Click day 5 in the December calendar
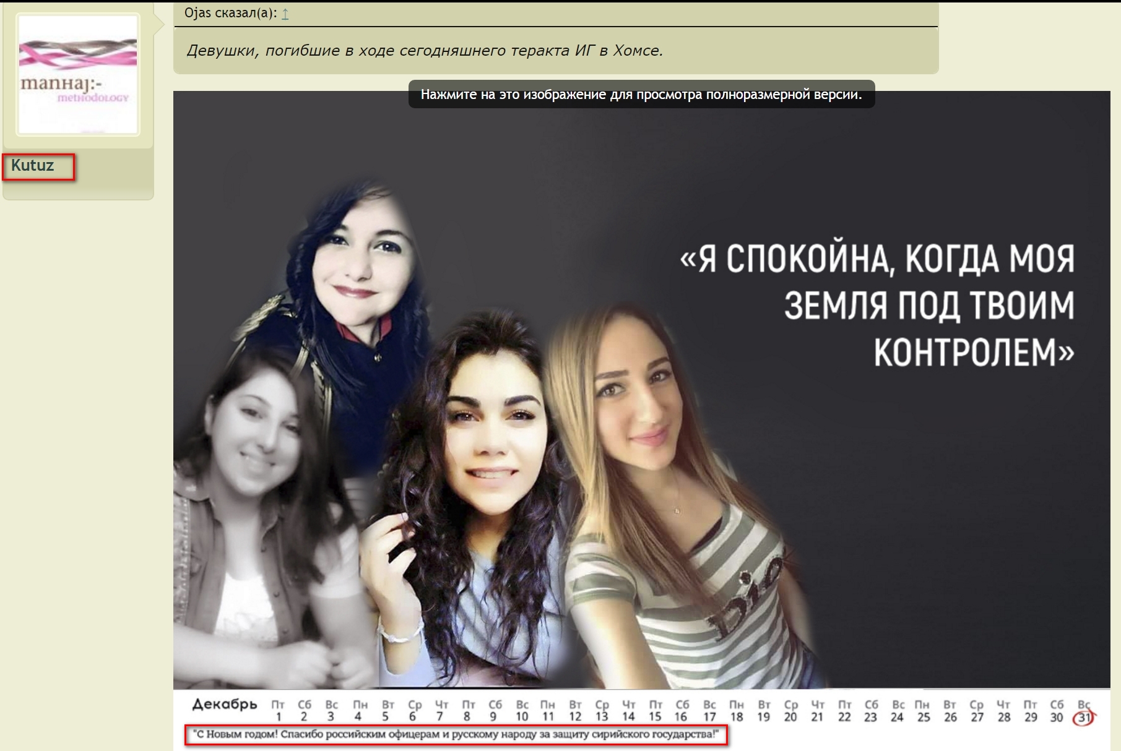The height and width of the screenshot is (751, 1121). coord(386,717)
